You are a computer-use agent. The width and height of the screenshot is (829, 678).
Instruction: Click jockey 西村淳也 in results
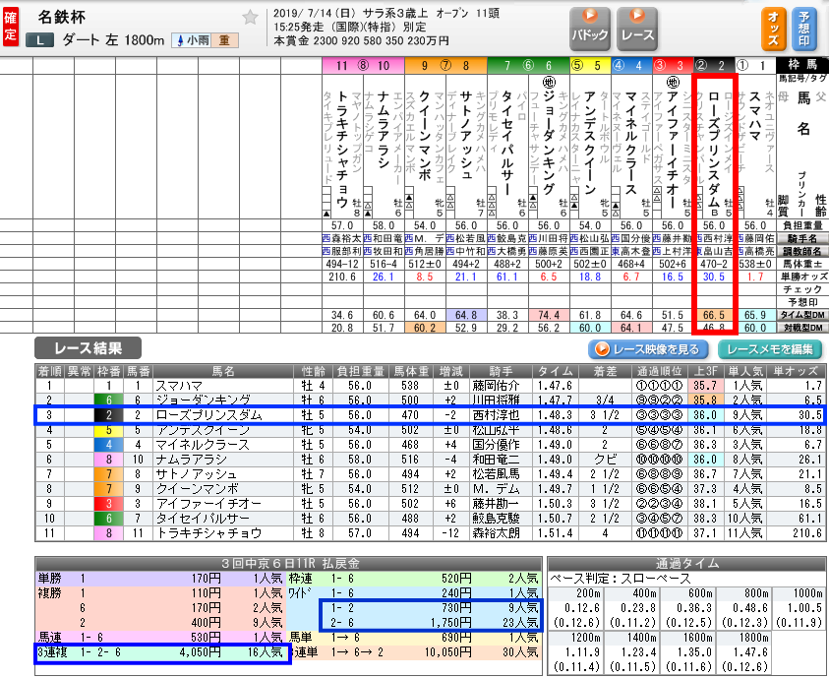pyautogui.click(x=496, y=415)
